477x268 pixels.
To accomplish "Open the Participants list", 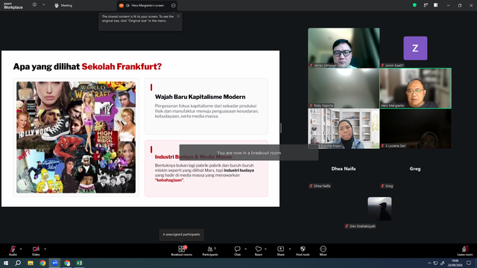I will (210, 251).
